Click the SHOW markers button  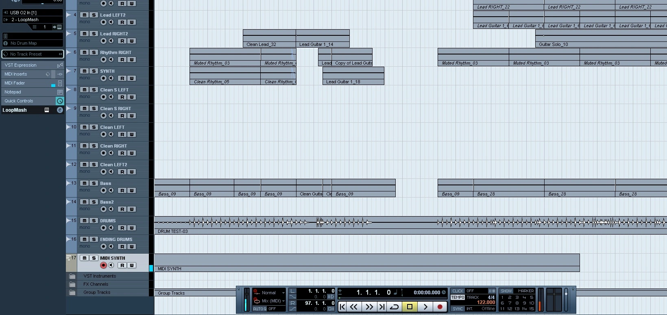(506, 291)
